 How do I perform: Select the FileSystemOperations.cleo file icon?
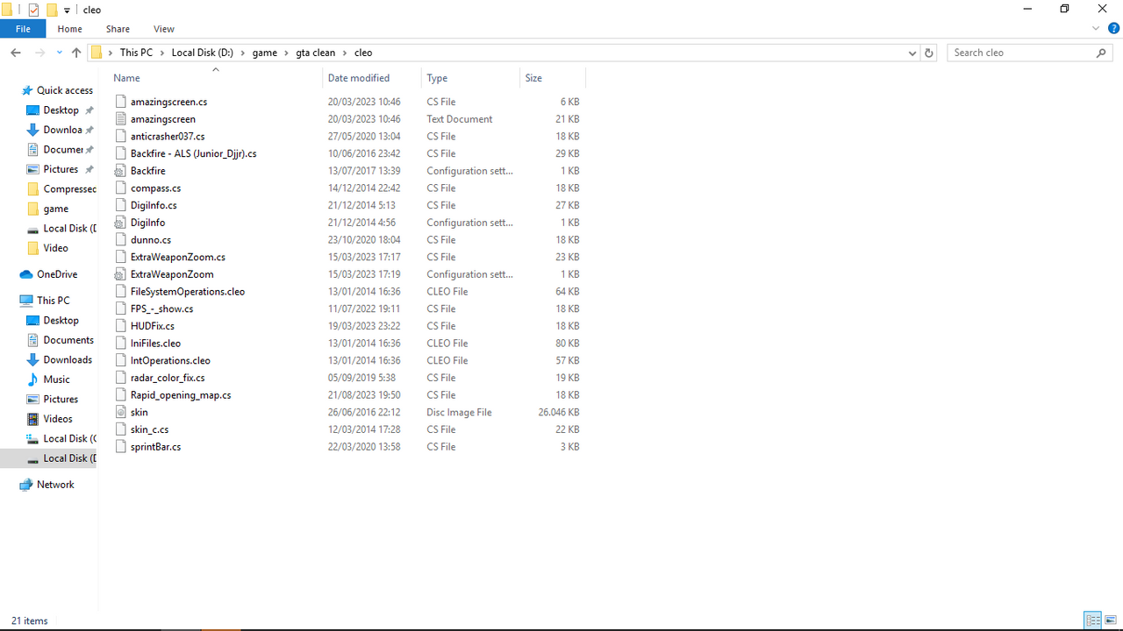pos(121,292)
